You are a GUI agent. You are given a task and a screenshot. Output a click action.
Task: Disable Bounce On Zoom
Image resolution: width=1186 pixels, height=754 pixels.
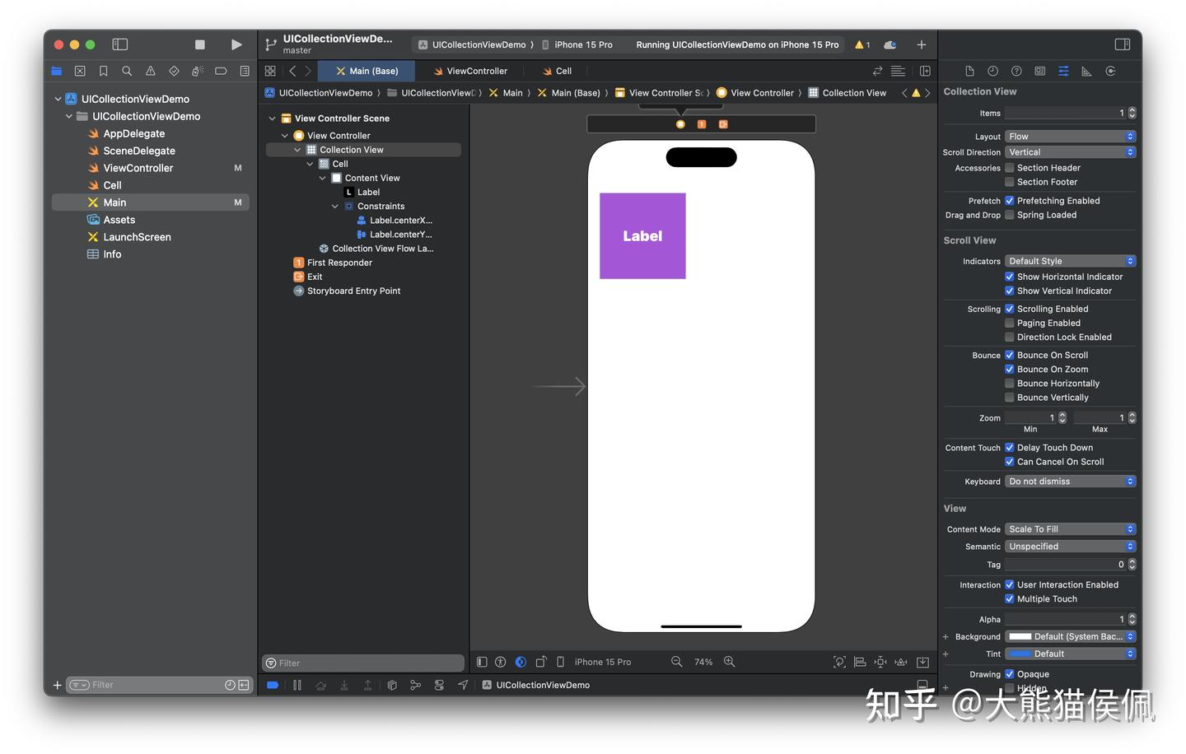(x=1010, y=369)
